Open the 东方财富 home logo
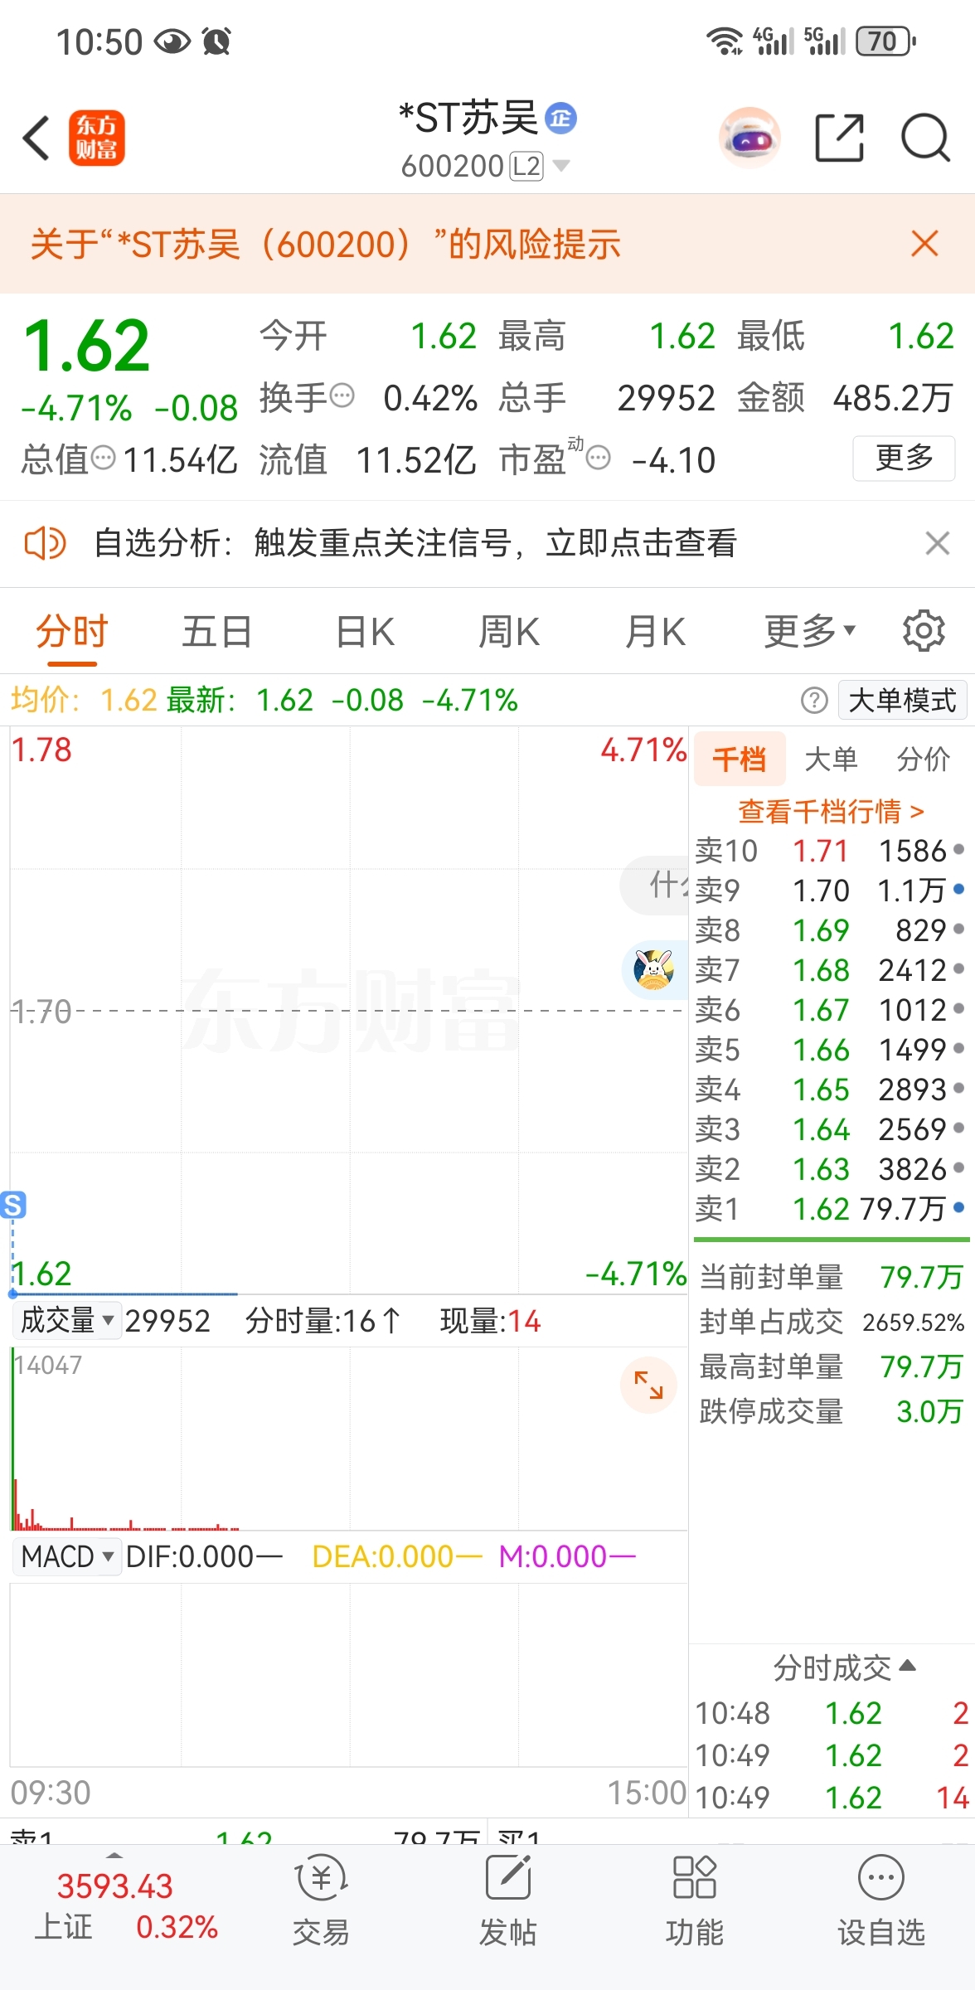This screenshot has width=975, height=1990. click(96, 138)
